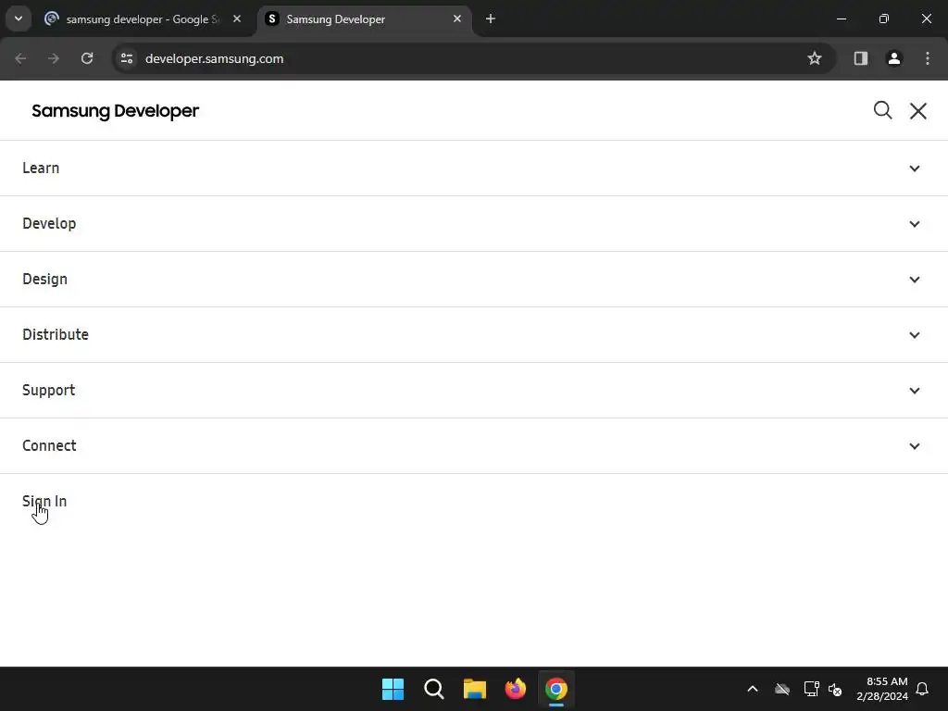948x711 pixels.
Task: Minimize the Chrome window
Action: point(841,19)
